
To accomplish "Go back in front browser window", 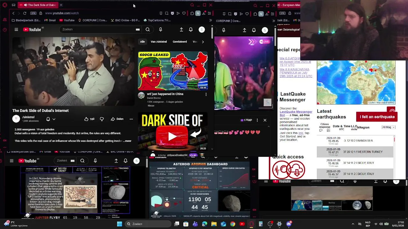I will coord(13,13).
